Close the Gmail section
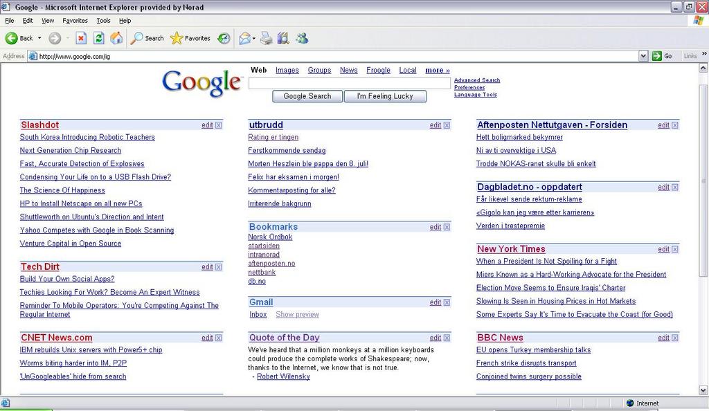Screen dimensions: 709x411 [x=447, y=302]
